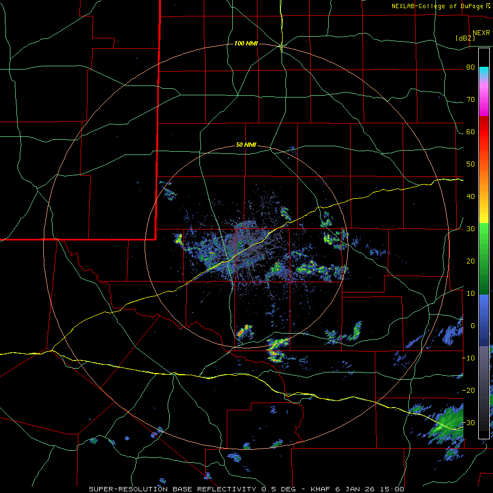This screenshot has width=493, height=493.
Task: Click the "50" value on the dBZ scale
Action: (471, 164)
